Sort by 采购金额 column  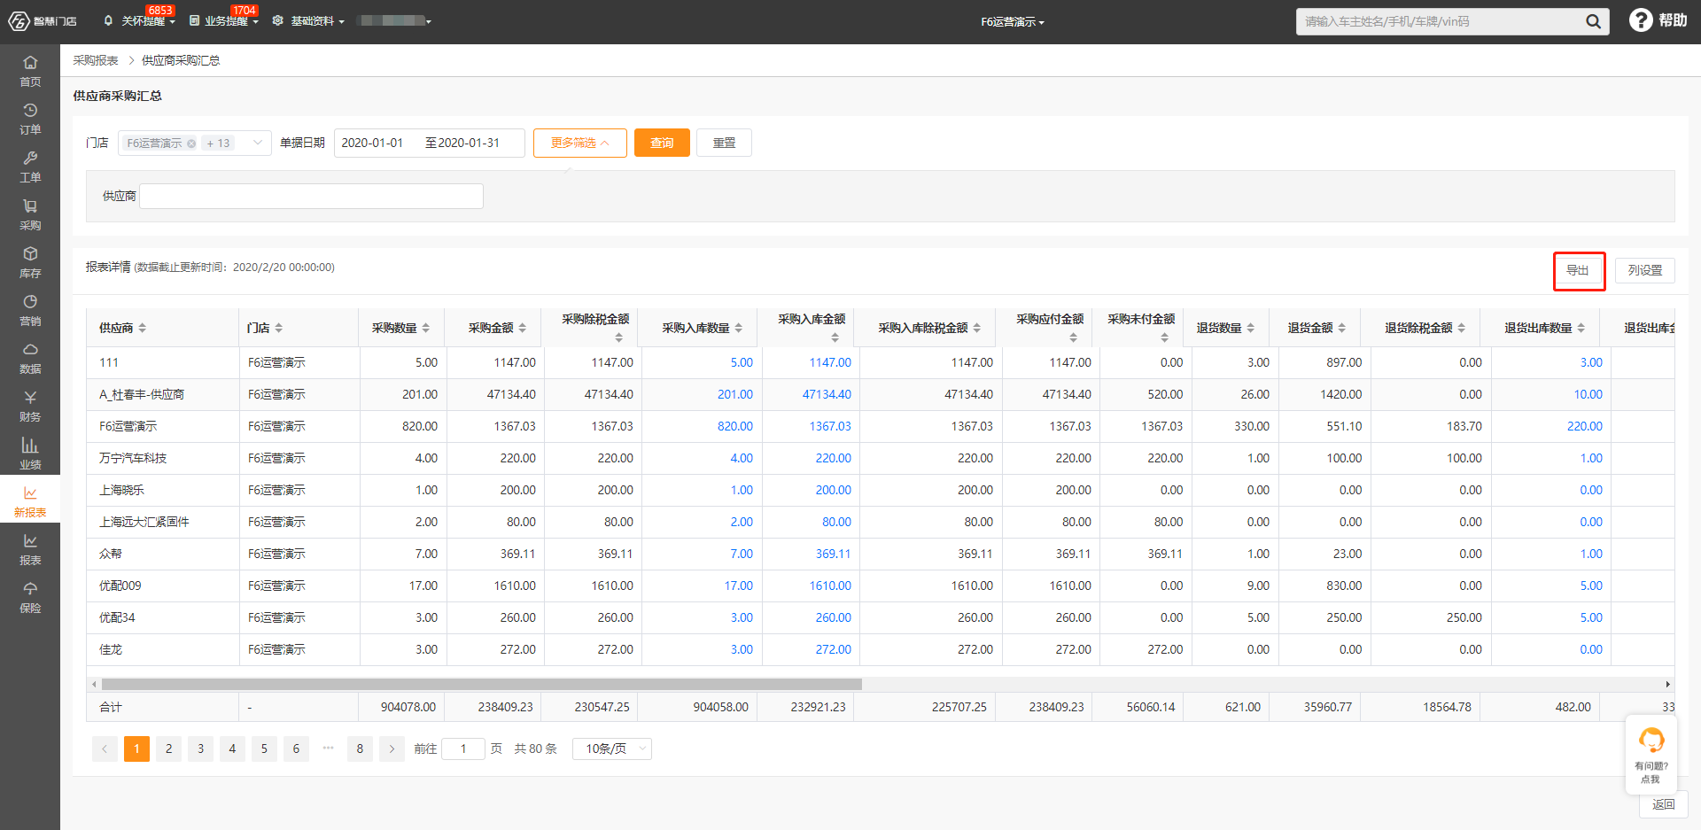click(x=523, y=328)
